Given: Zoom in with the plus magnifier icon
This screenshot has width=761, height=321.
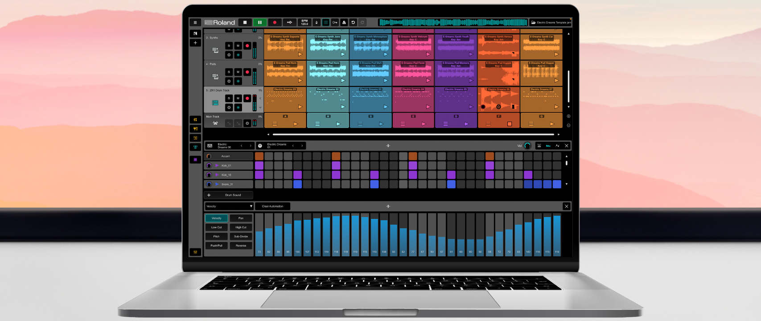Looking at the screenshot, I should [568, 116].
